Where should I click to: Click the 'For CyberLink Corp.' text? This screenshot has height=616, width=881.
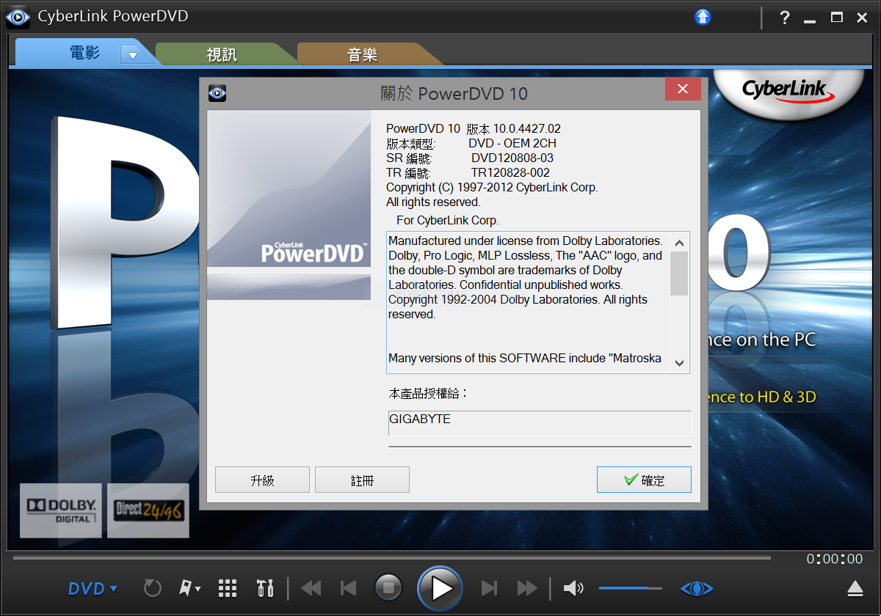(448, 220)
